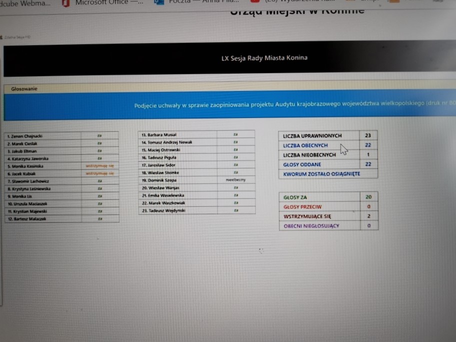Click Monika Kosińska's abstain vote cell
The height and width of the screenshot is (342, 456).
tap(99, 165)
